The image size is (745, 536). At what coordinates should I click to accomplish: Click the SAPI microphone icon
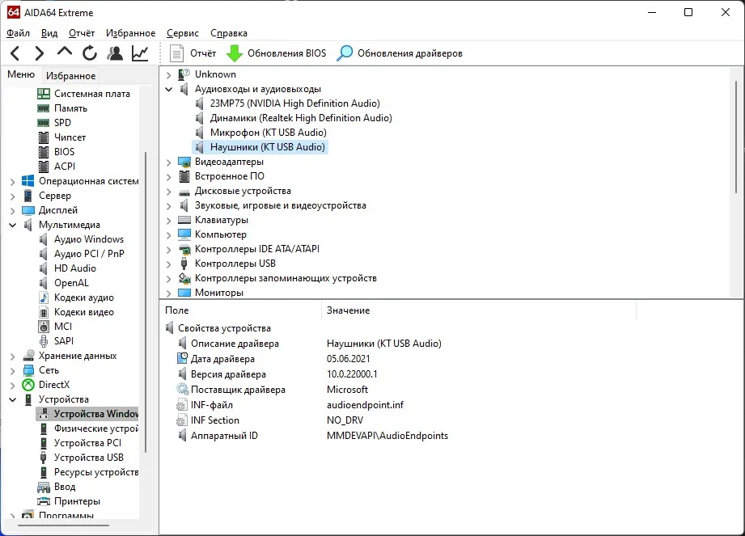[x=43, y=341]
